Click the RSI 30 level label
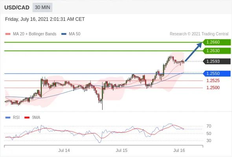The height and width of the screenshot is (157, 232). pos(209,141)
